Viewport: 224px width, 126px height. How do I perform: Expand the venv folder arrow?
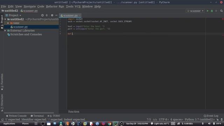tap(8, 23)
